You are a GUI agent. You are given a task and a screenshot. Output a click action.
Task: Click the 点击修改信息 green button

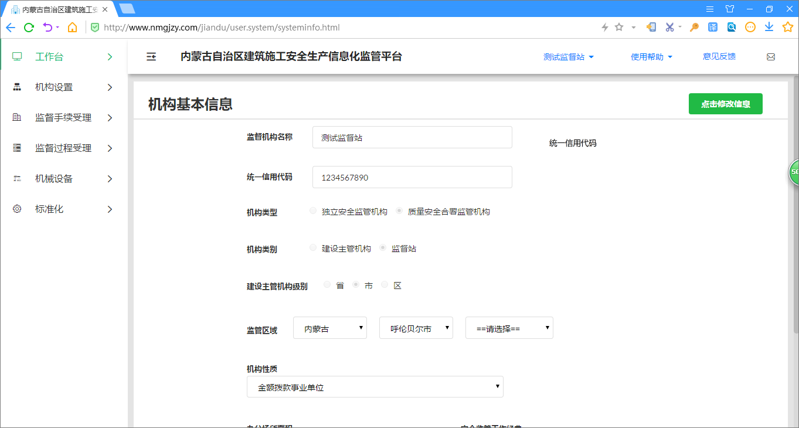726,104
